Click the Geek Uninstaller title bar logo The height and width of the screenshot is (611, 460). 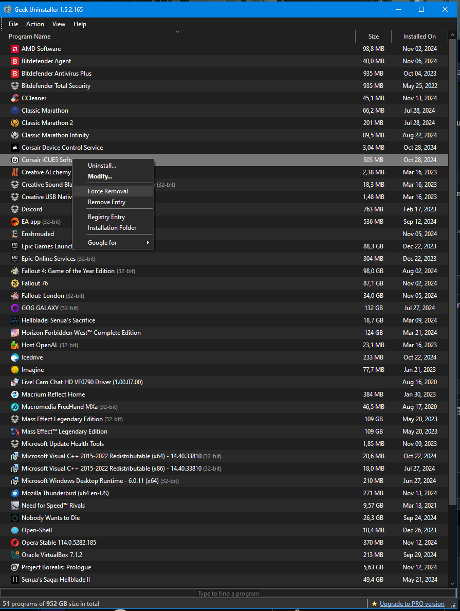[7, 9]
